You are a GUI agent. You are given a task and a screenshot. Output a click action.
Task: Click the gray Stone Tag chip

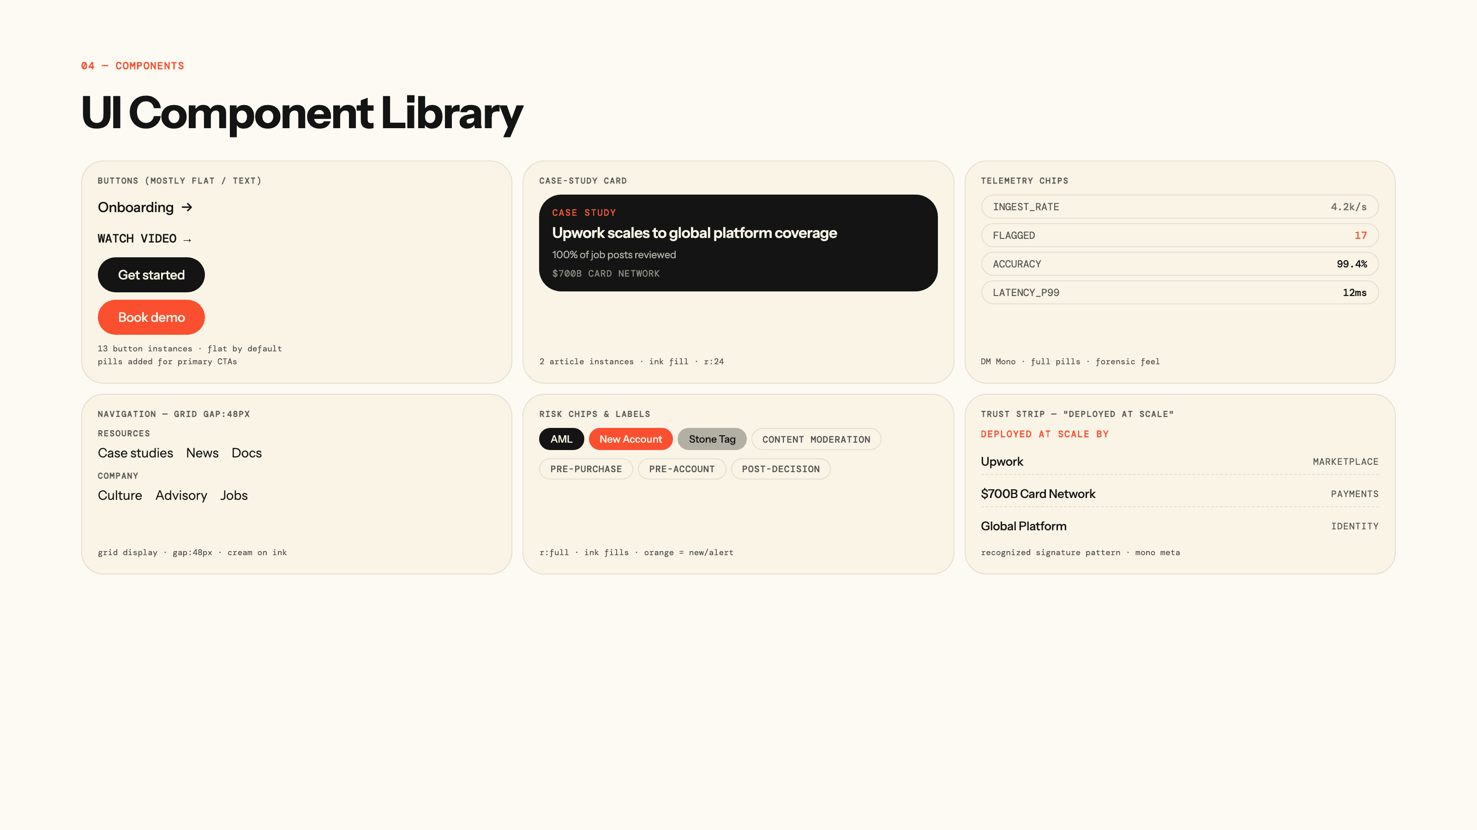(712, 439)
